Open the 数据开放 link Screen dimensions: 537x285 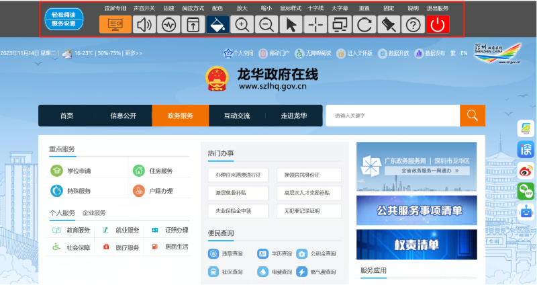(393, 53)
